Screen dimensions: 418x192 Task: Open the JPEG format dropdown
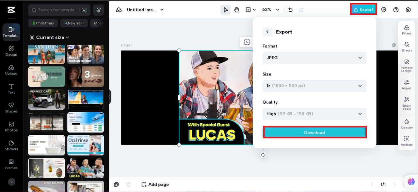[x=314, y=58]
